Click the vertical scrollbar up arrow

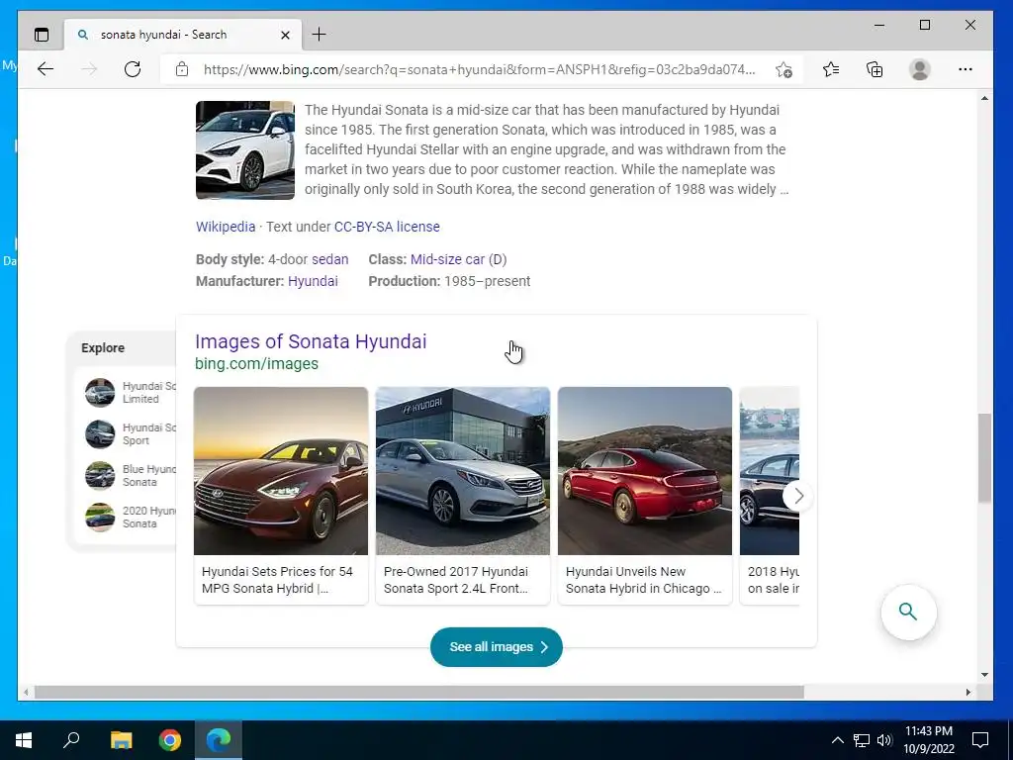[x=984, y=98]
